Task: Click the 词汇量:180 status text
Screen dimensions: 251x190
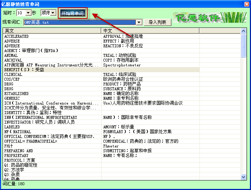Action: point(14,184)
